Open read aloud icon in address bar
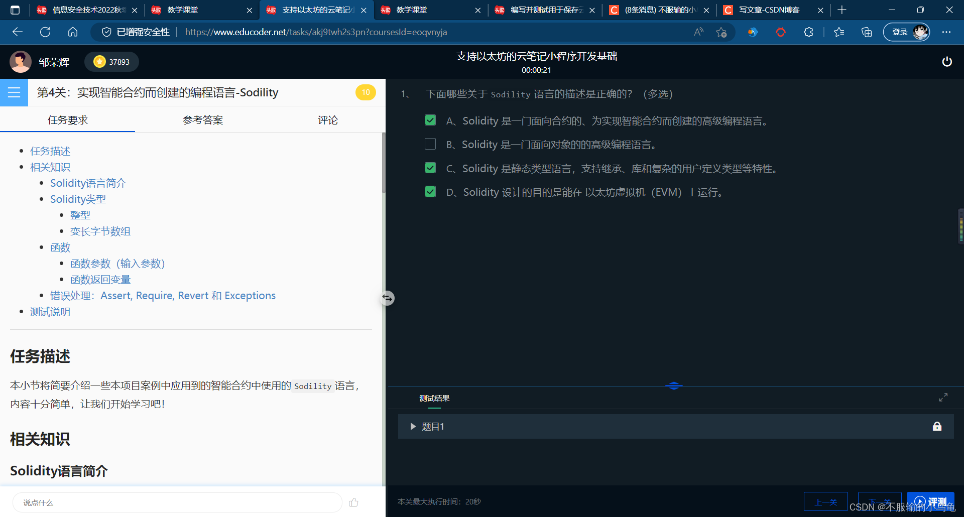 (698, 32)
